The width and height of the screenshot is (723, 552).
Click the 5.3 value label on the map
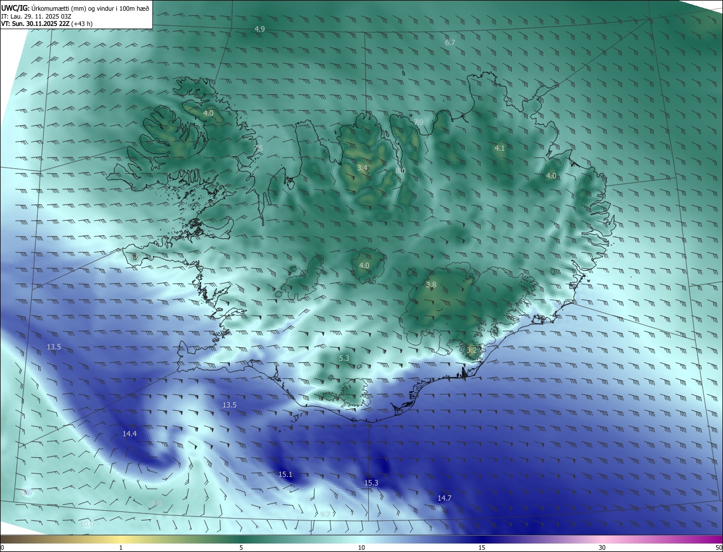(344, 358)
